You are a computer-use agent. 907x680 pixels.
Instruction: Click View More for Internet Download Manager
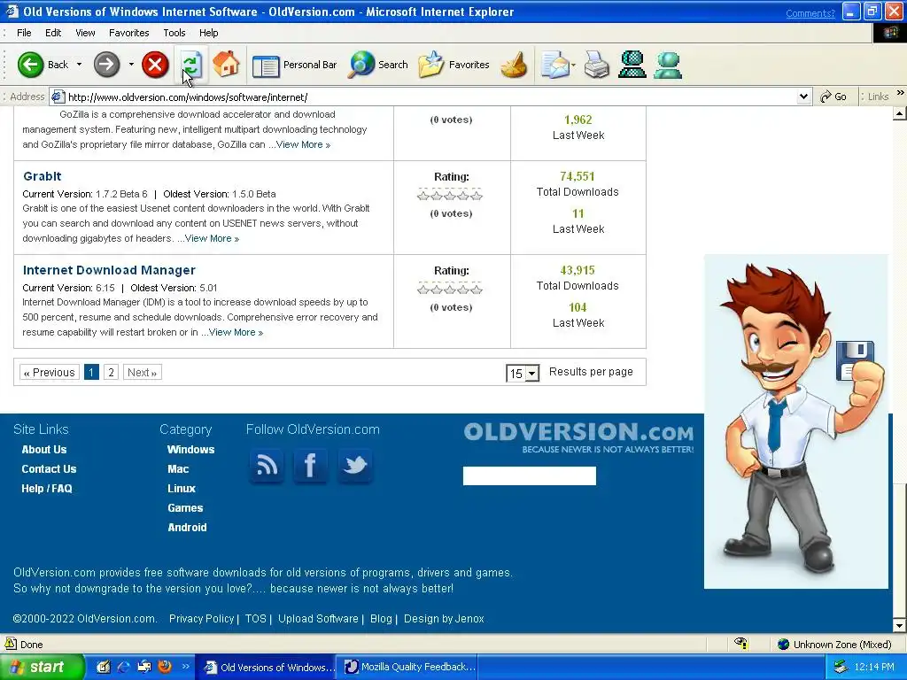236,332
